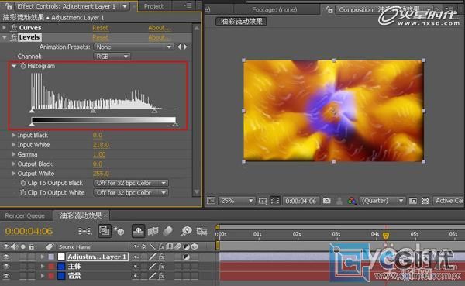Click About link for Curves
The width and height of the screenshot is (465, 286).
160,28
